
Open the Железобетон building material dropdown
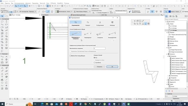tap(64, 11)
